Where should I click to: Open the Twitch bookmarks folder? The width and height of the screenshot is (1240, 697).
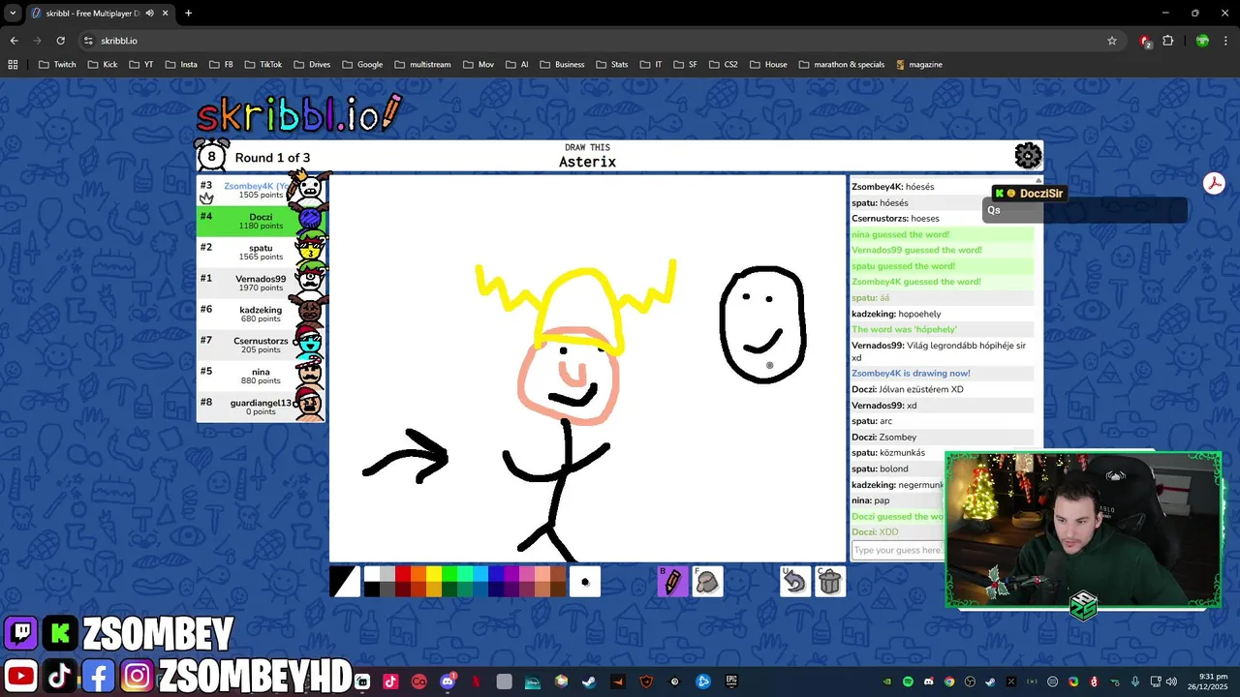click(57, 65)
